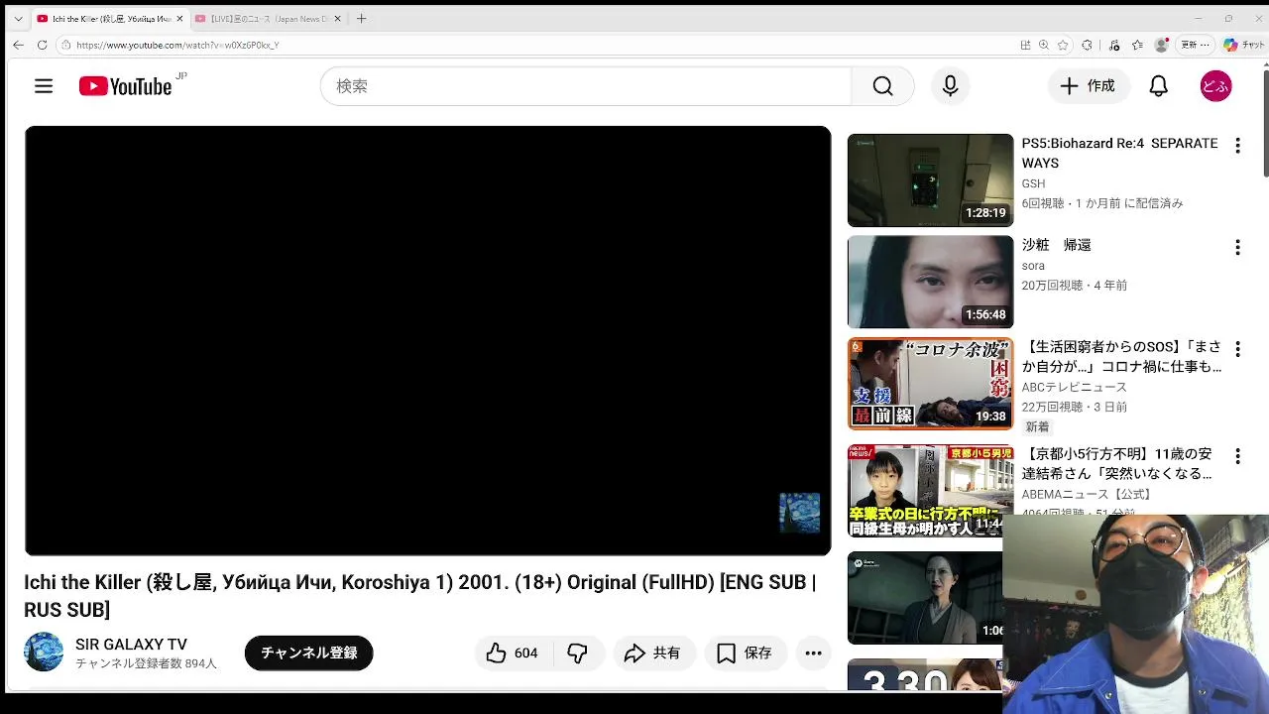The image size is (1269, 714).
Task: Click the Ichi the Killer video title text
Action: pyautogui.click(x=420, y=595)
